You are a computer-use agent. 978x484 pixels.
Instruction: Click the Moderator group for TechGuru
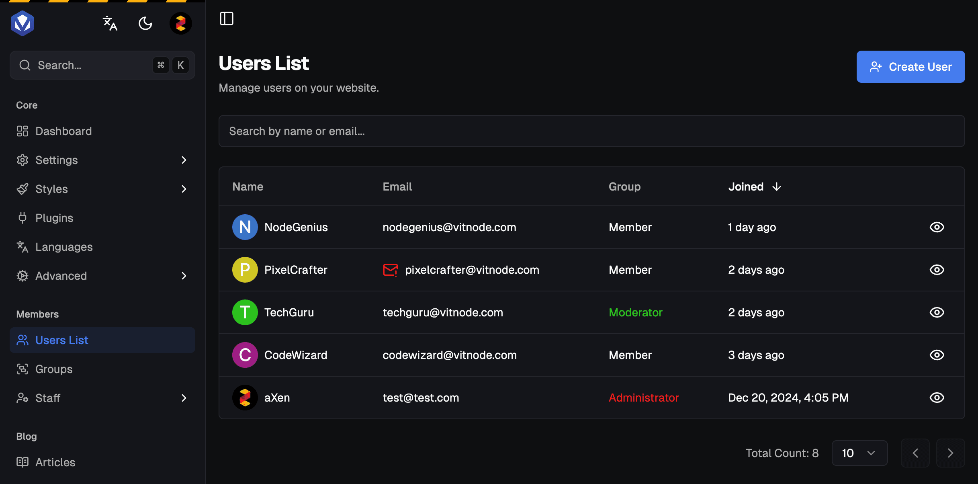[x=635, y=312]
